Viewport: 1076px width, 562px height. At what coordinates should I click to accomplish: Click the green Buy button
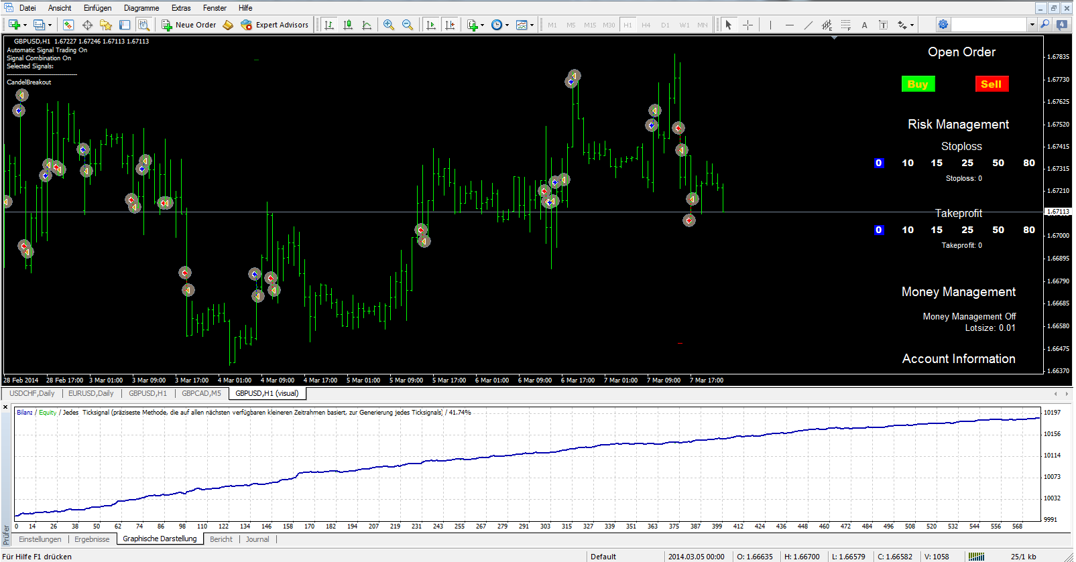point(918,84)
